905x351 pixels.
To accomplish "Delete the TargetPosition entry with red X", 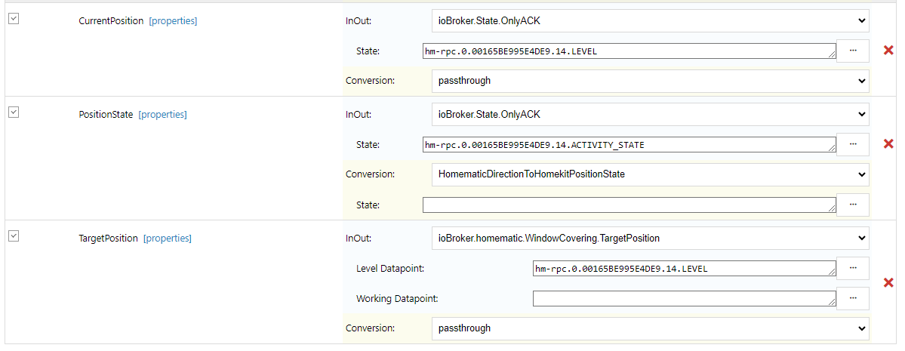I will pyautogui.click(x=888, y=283).
